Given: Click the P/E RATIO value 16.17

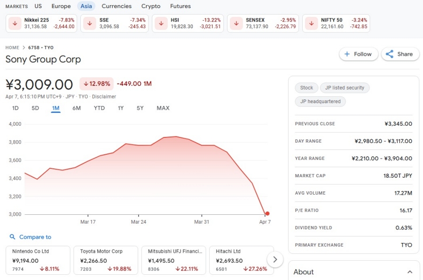Looking at the screenshot, I should tap(406, 210).
